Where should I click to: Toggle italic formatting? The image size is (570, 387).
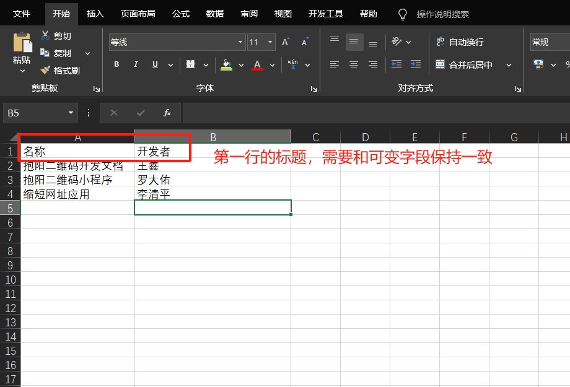coord(136,65)
